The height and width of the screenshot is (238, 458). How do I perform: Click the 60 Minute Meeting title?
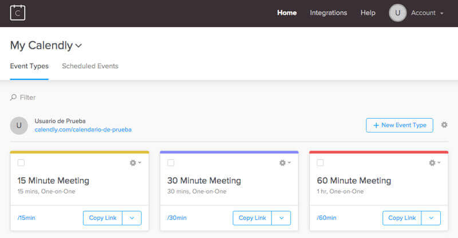[354, 181]
